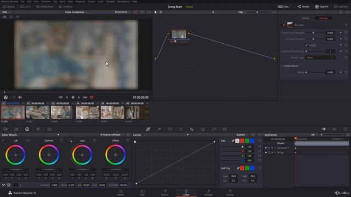Open the viewer zoom percentage dropdown
The image size is (351, 197).
6,12
